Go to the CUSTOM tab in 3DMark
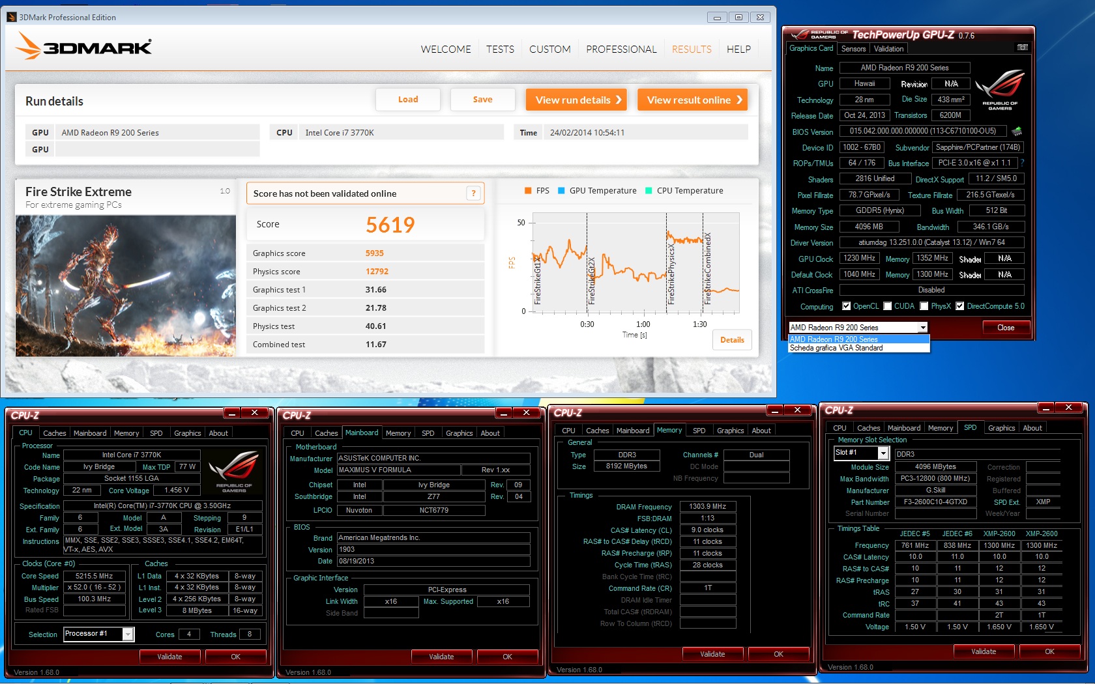1095x684 pixels. pos(549,50)
